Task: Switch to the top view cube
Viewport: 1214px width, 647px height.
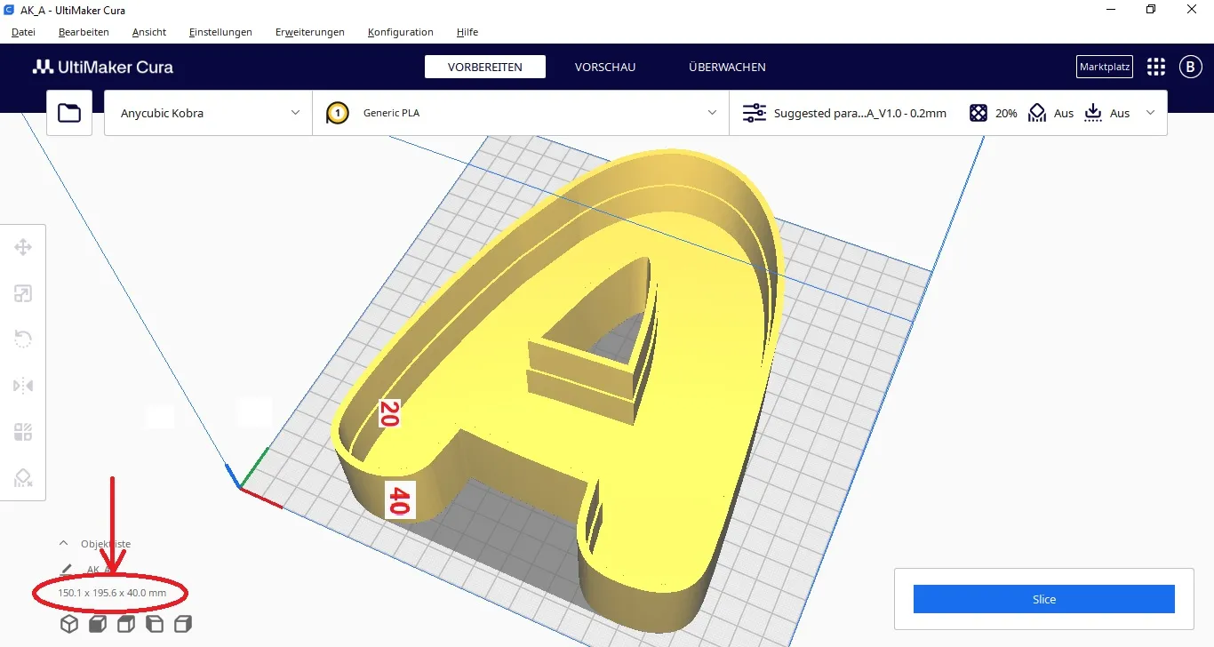Action: coord(126,624)
